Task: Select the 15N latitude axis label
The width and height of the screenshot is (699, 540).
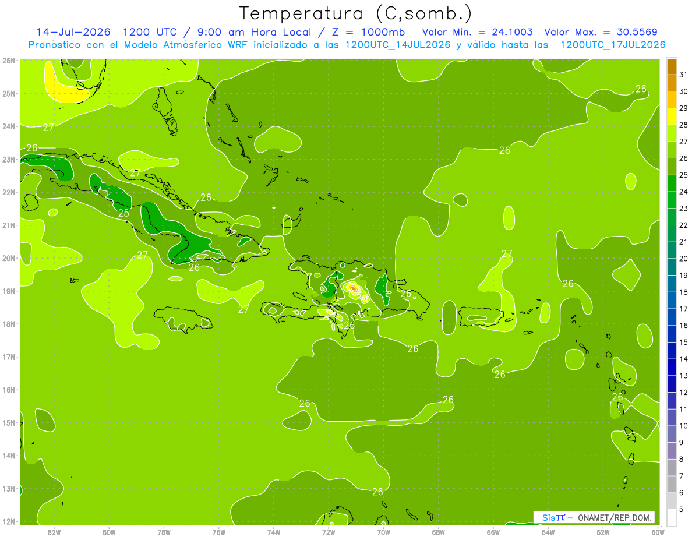Action: (9, 422)
